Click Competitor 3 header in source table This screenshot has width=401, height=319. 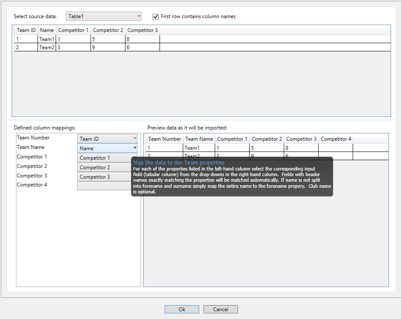coord(142,30)
